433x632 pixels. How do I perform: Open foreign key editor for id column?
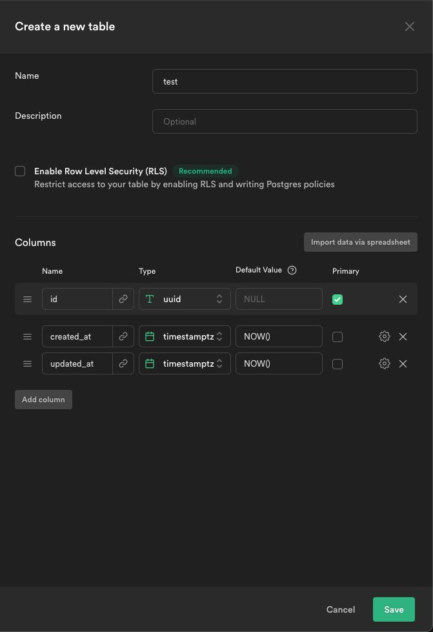point(123,299)
